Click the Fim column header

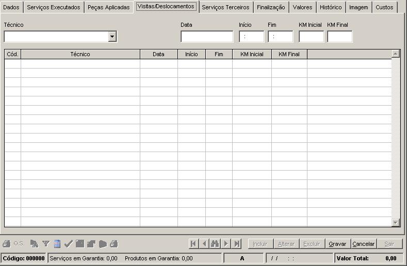coord(219,54)
